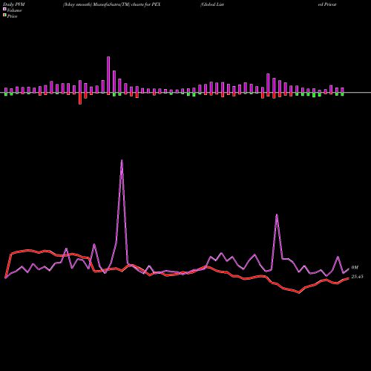
Task: Click the Price legend color swatch
Action: click(4, 15)
